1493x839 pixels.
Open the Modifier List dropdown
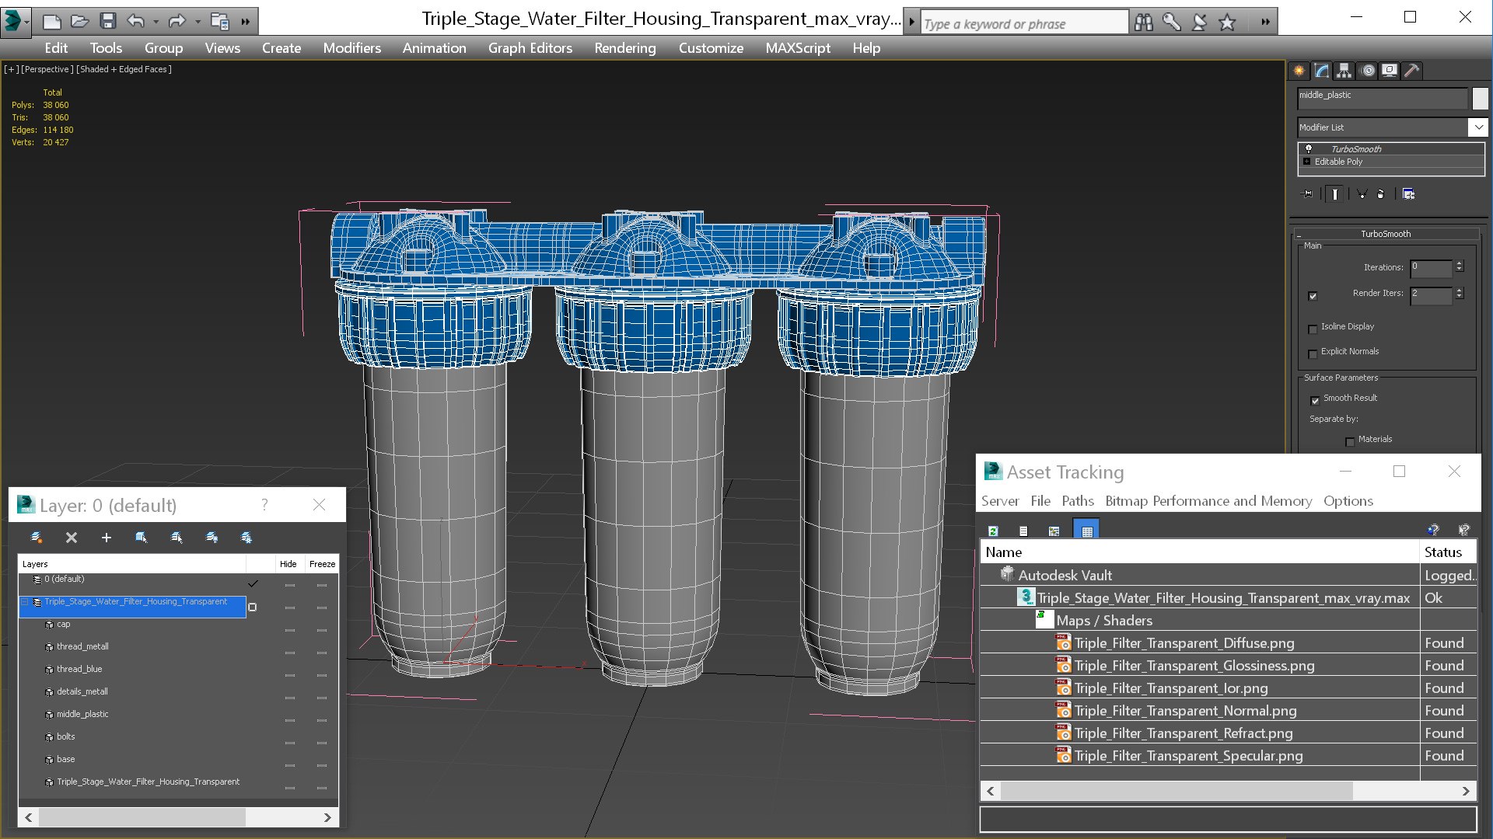click(1477, 127)
